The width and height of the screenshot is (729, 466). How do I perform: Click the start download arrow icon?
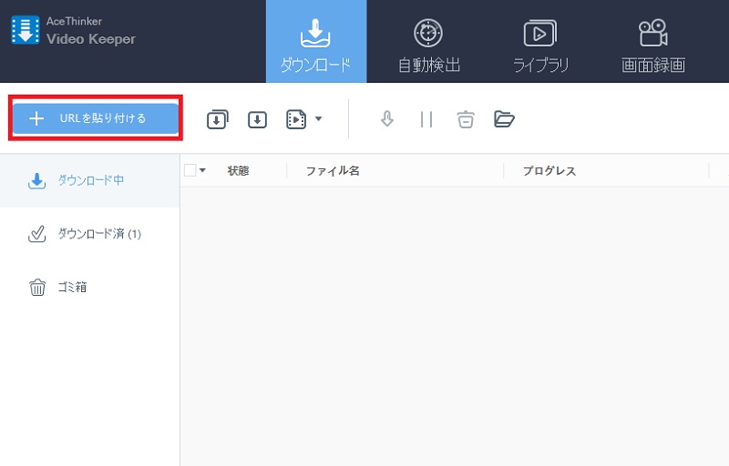pyautogui.click(x=386, y=119)
